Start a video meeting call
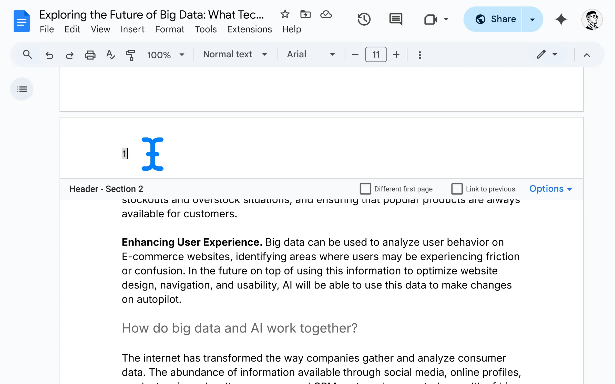 point(430,19)
